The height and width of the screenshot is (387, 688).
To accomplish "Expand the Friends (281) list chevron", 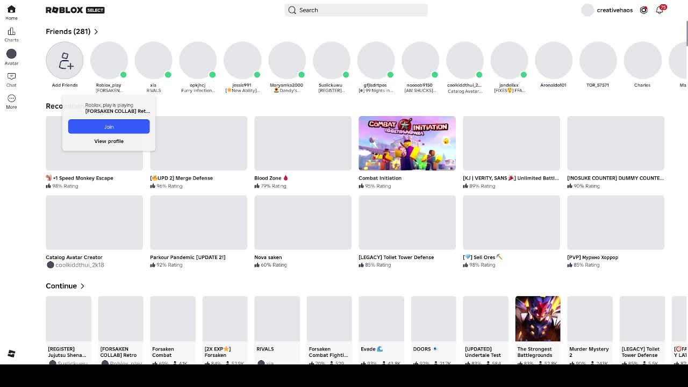I will [x=96, y=32].
